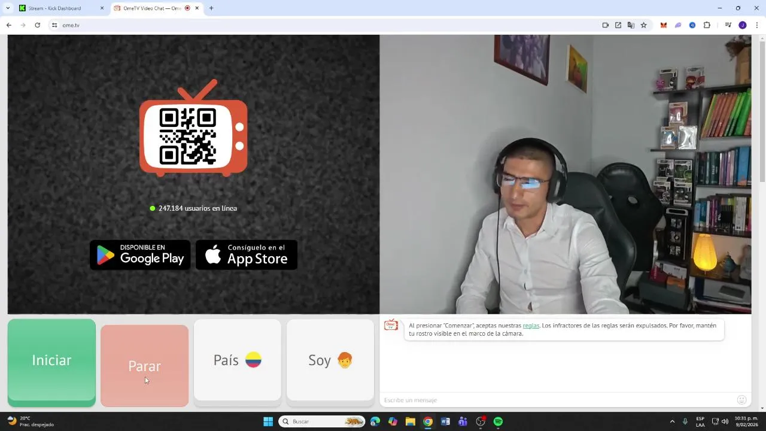Switch to OmeTV Video Chat tab
This screenshot has width=766, height=431.
157,8
